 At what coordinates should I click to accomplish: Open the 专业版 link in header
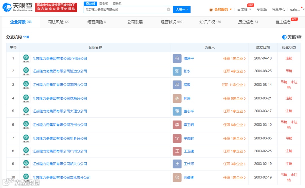tap(262, 9)
